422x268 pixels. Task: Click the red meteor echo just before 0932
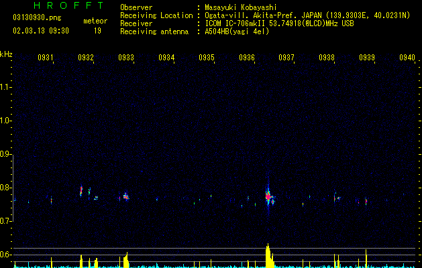[x=81, y=191]
